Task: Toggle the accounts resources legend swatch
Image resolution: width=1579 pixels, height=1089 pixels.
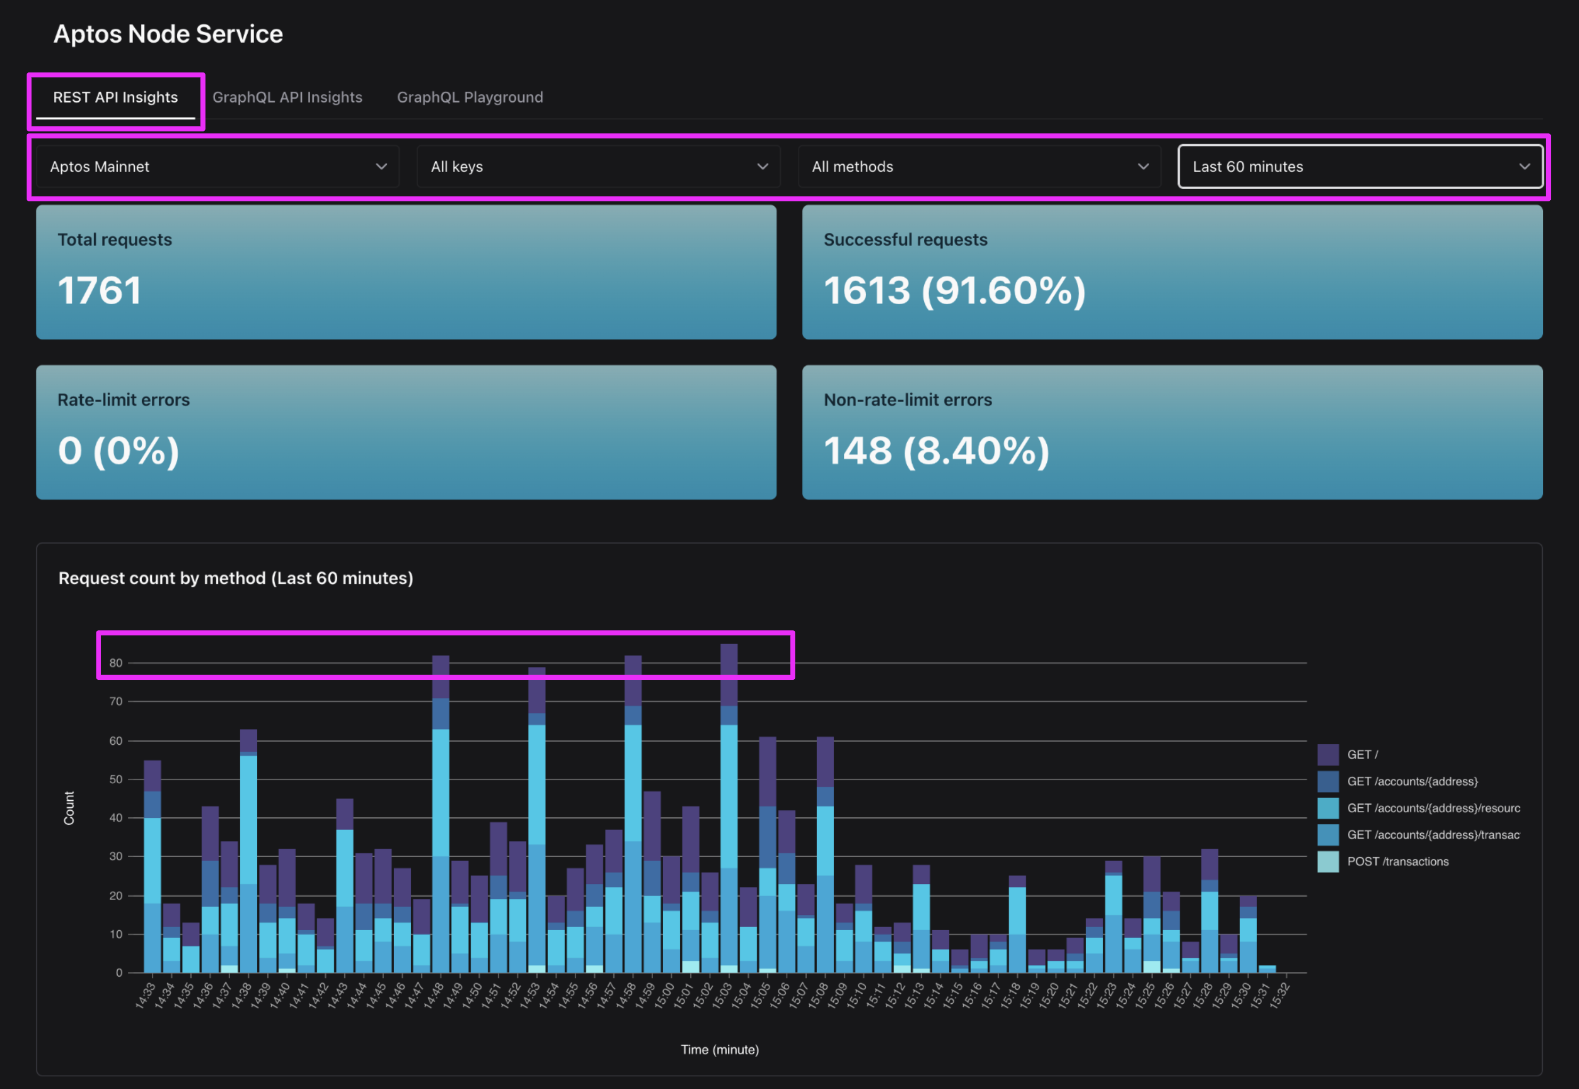Action: tap(1328, 808)
